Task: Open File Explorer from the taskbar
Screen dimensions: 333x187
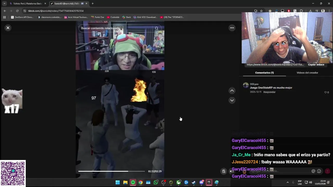Action: (125, 182)
